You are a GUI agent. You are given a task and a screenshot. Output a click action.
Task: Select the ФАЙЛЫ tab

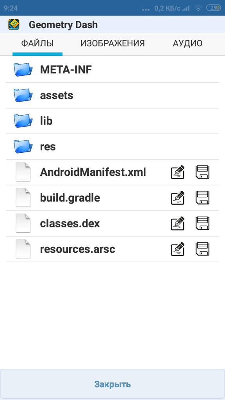(x=37, y=43)
